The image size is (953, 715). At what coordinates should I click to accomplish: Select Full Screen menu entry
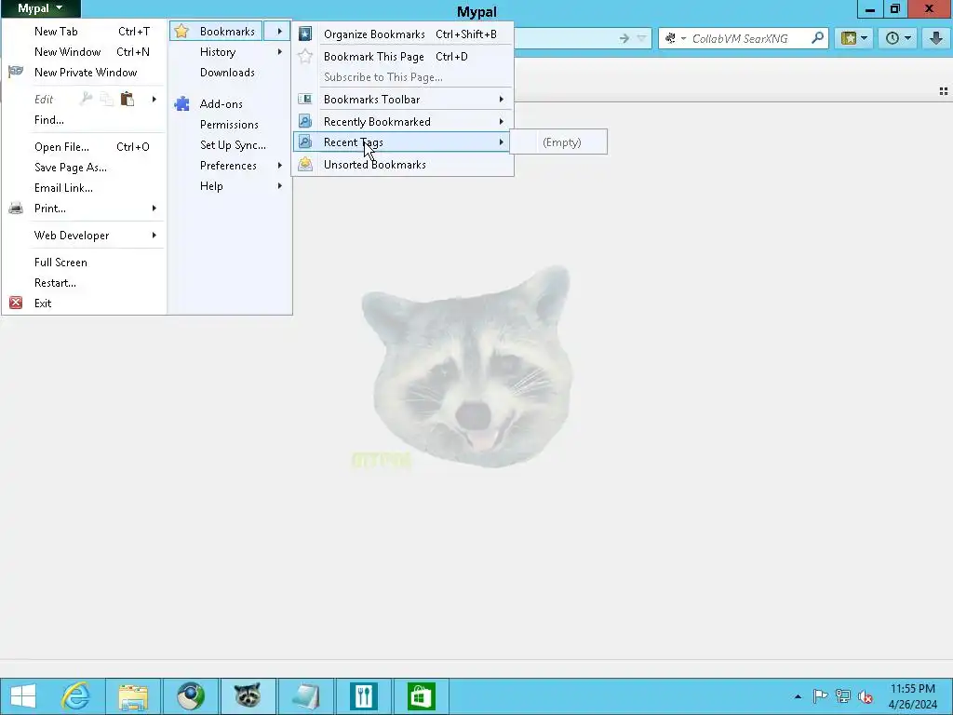point(85,262)
